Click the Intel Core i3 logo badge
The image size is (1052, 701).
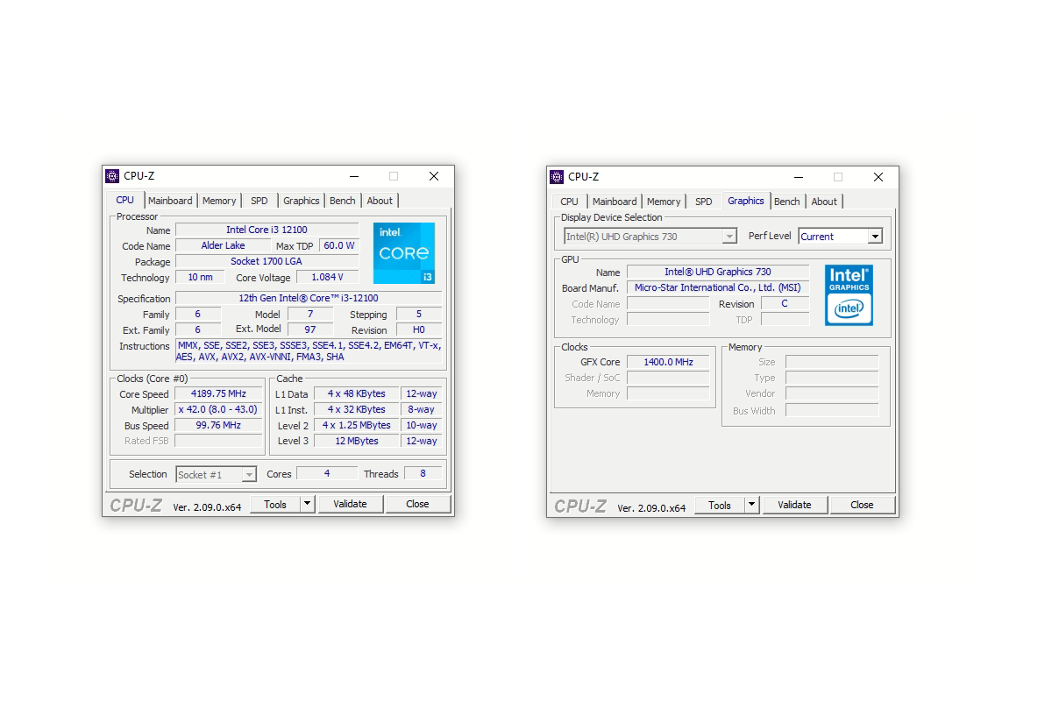[404, 253]
